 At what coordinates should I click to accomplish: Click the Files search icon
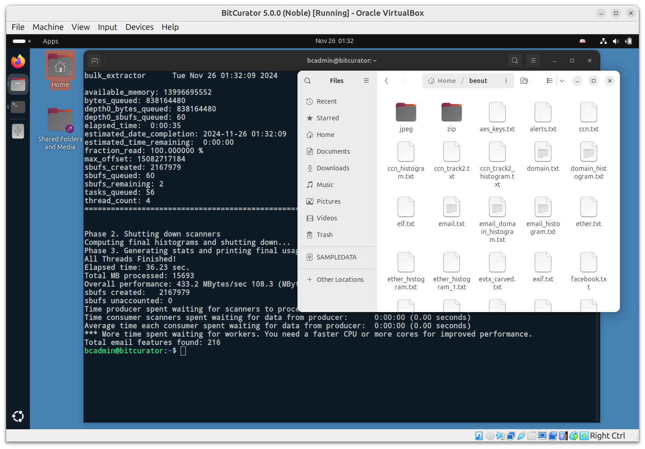(308, 81)
